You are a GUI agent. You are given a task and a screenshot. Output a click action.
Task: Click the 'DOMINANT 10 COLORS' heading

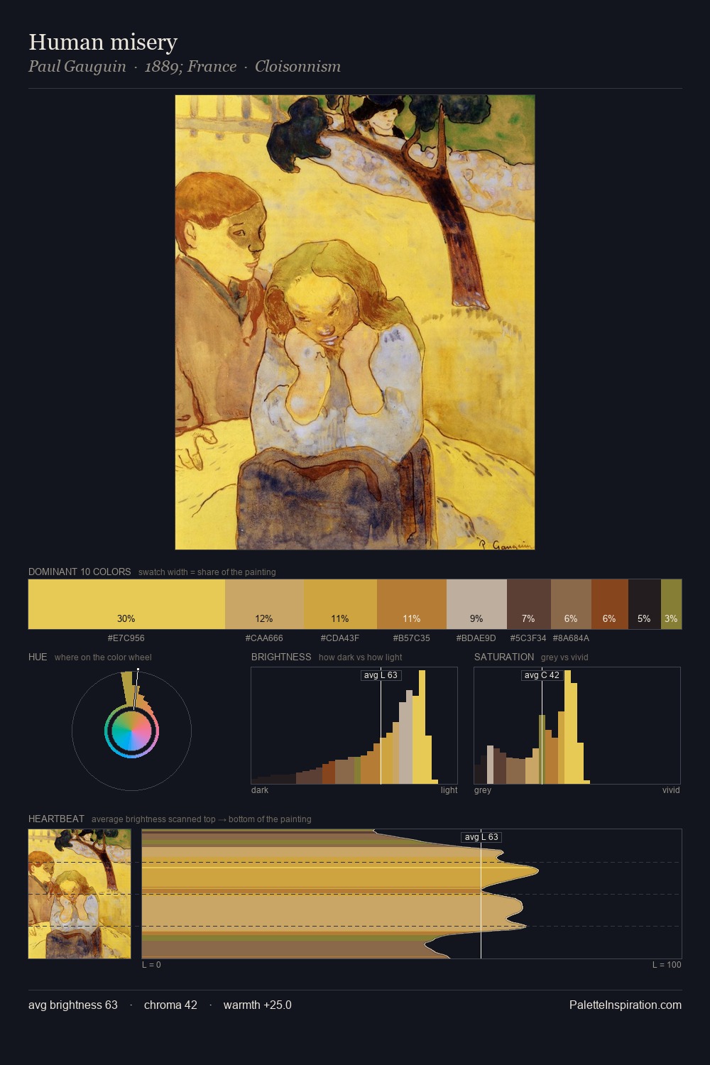tap(80, 572)
